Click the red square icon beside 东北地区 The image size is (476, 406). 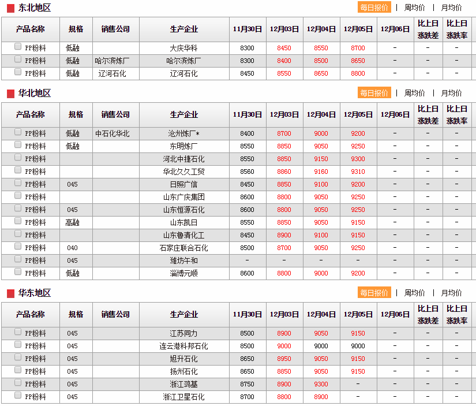coord(10,8)
